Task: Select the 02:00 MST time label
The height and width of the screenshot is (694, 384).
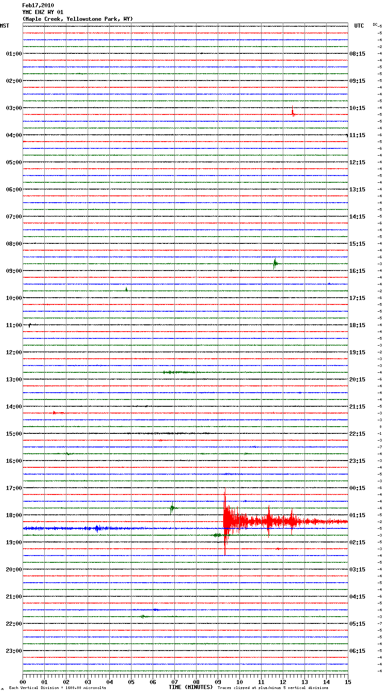Action: pos(14,81)
